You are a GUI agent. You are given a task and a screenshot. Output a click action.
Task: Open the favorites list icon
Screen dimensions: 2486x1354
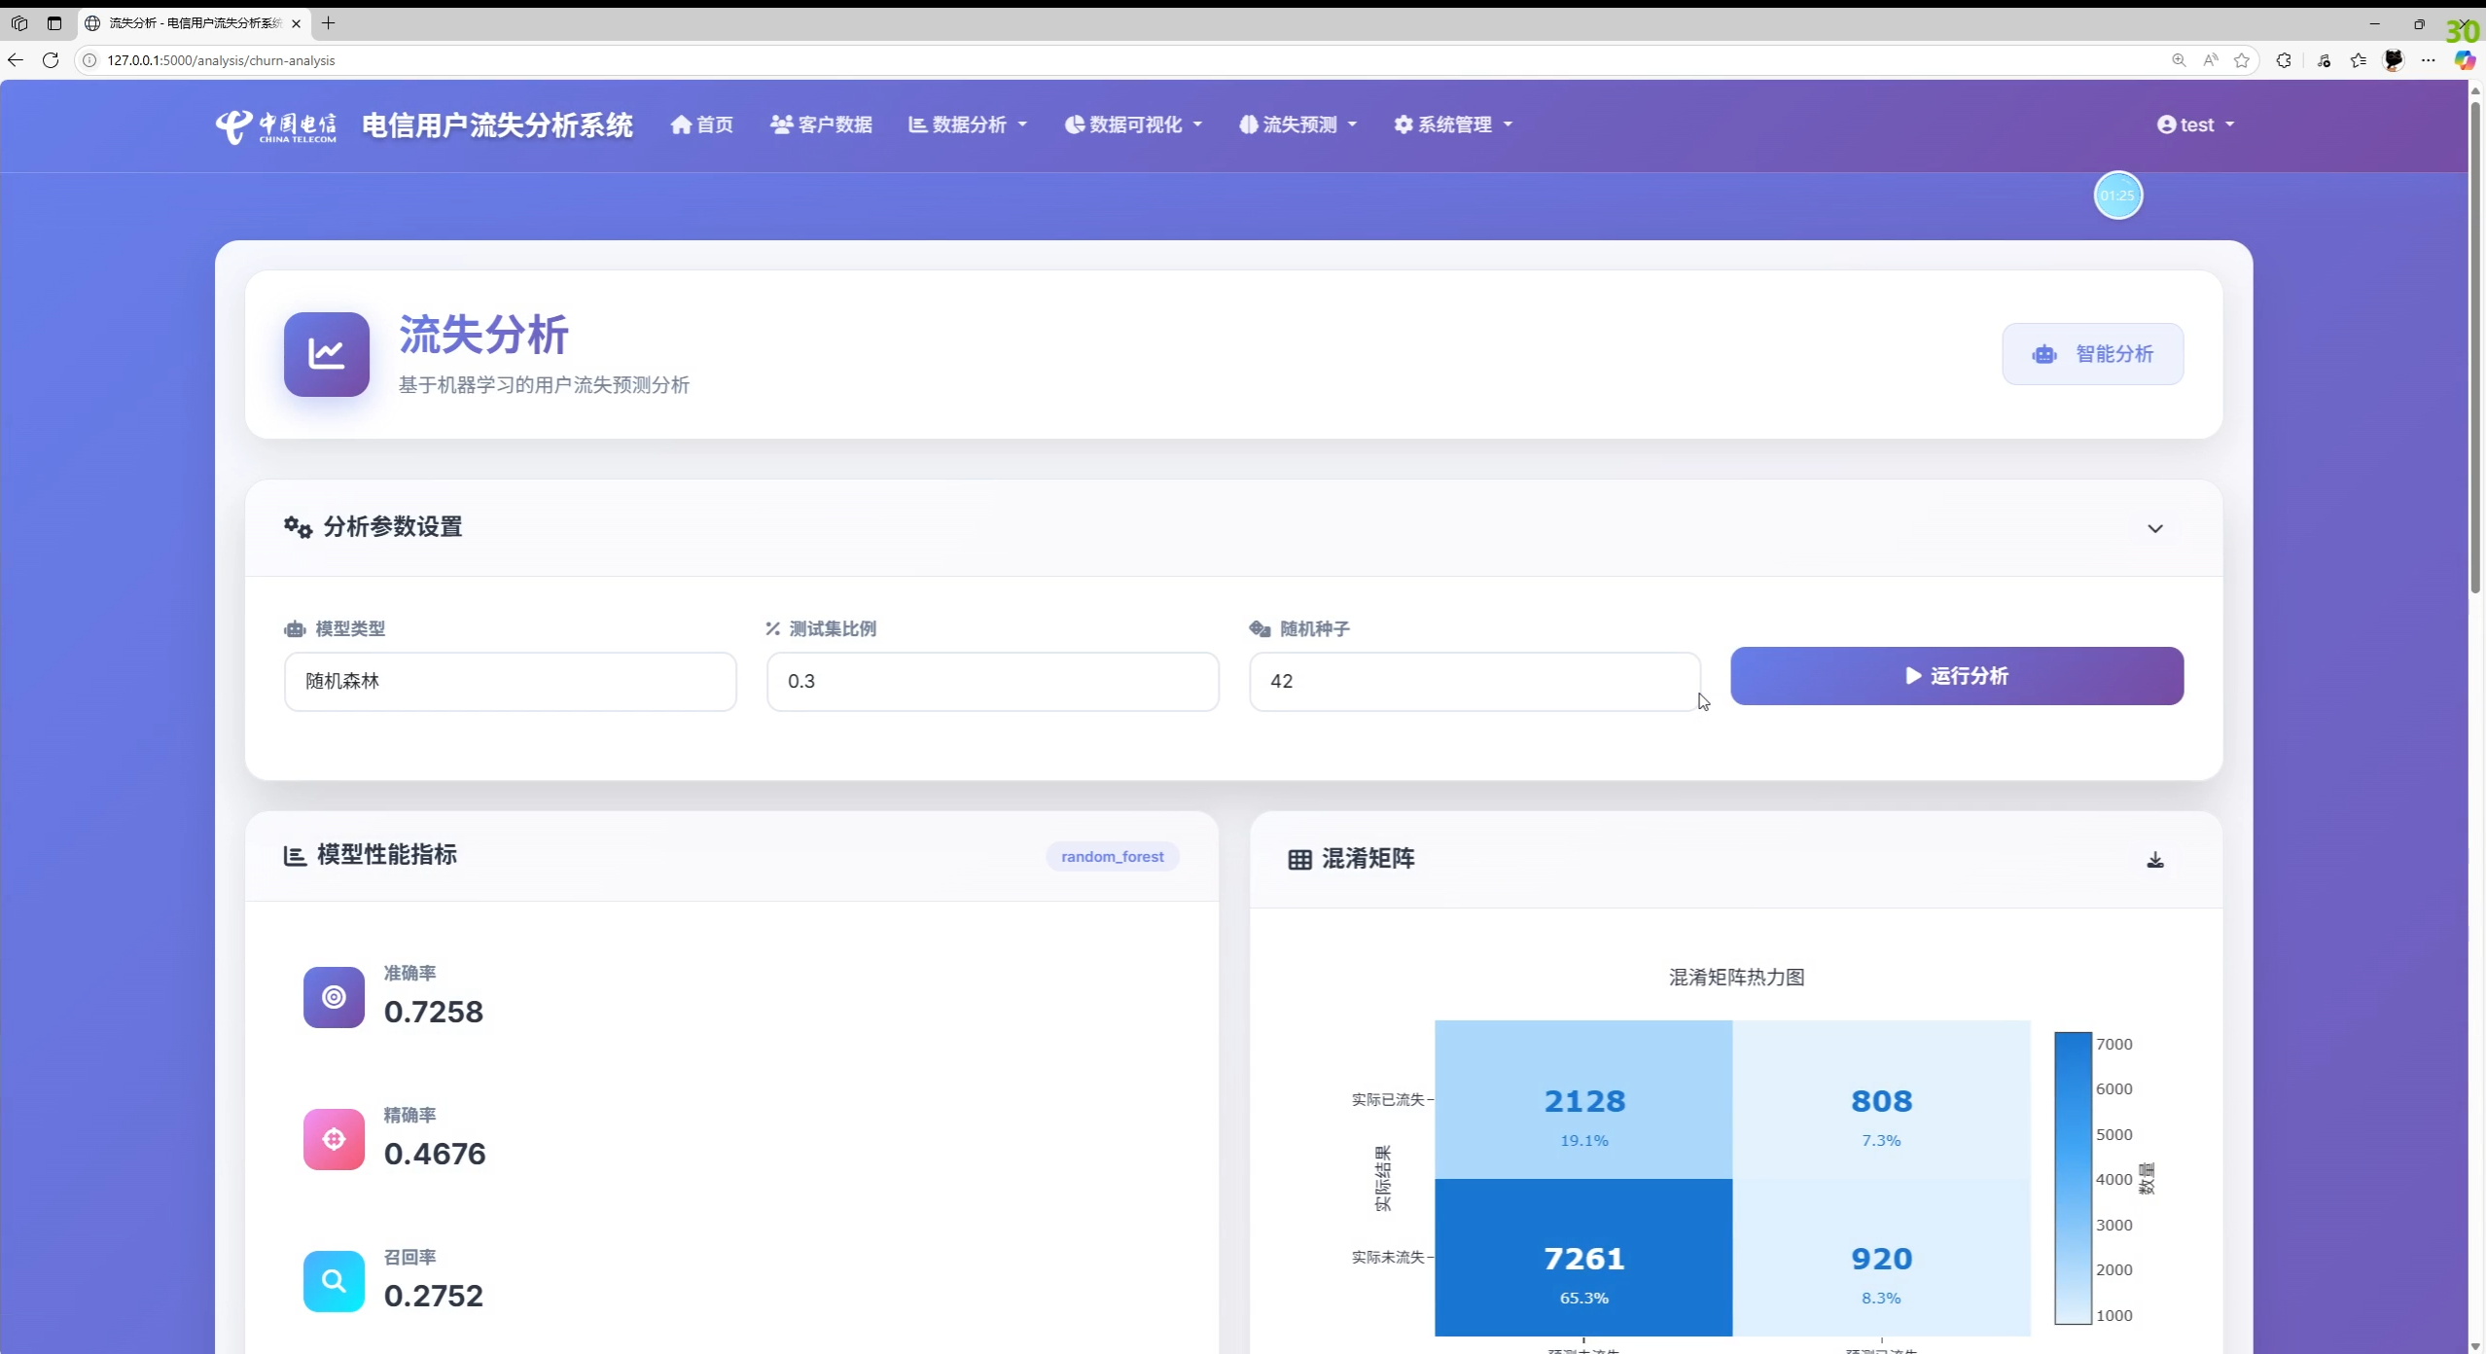2358,60
